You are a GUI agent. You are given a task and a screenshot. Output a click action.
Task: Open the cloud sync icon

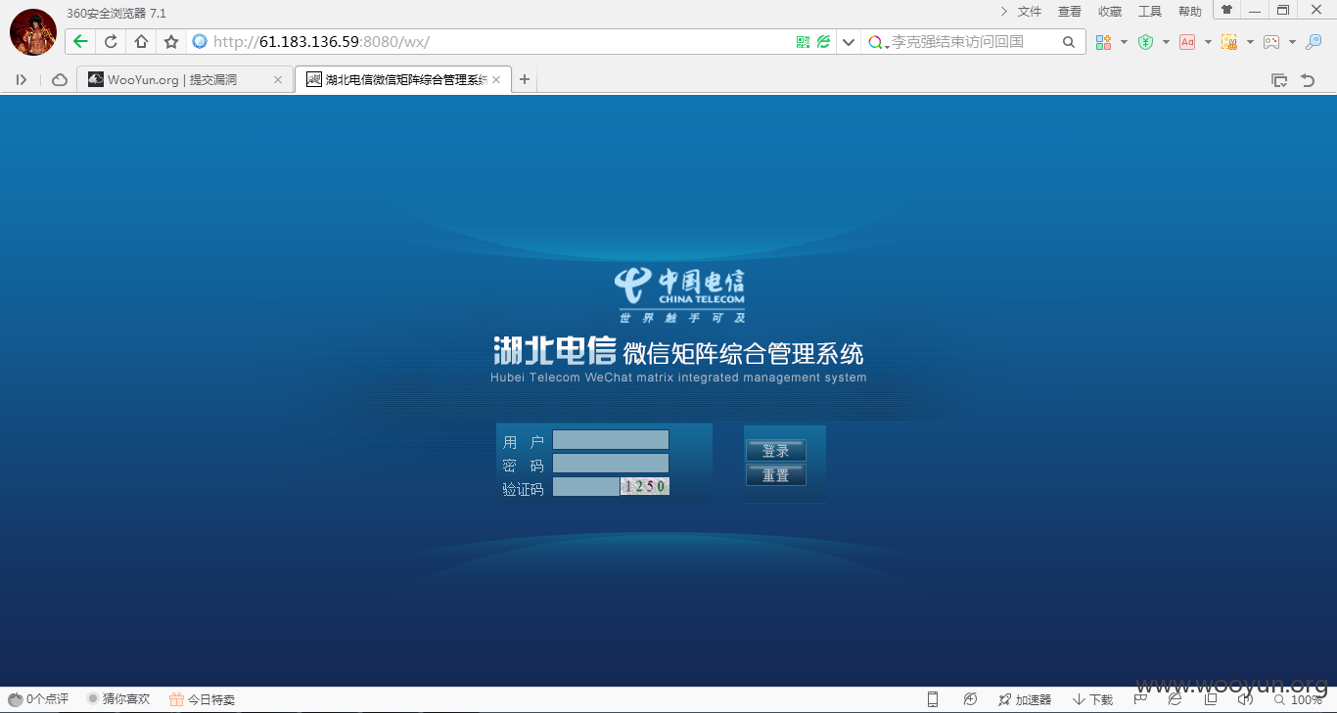(x=60, y=80)
